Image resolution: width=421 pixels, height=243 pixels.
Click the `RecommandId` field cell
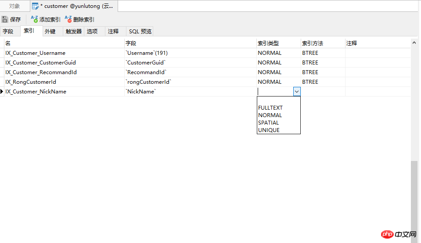(191, 72)
